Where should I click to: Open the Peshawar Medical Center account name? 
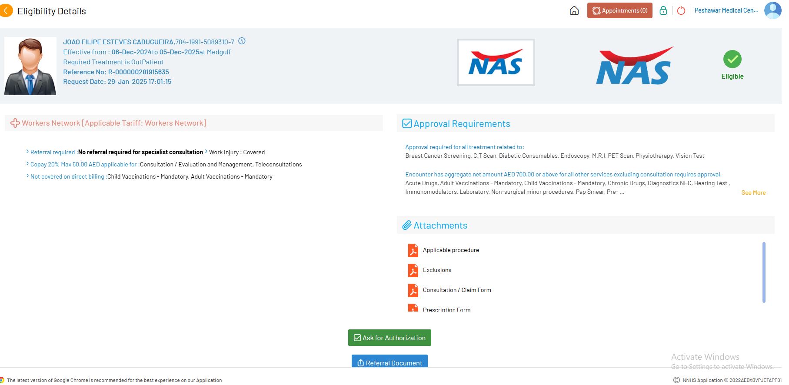726,10
